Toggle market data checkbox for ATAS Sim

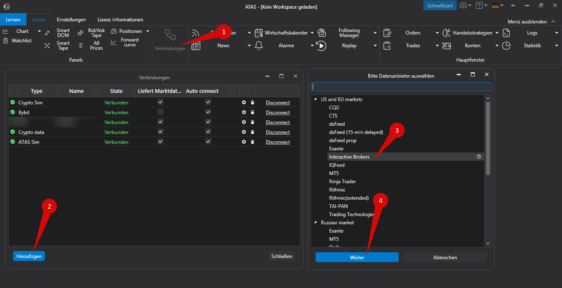coord(160,141)
